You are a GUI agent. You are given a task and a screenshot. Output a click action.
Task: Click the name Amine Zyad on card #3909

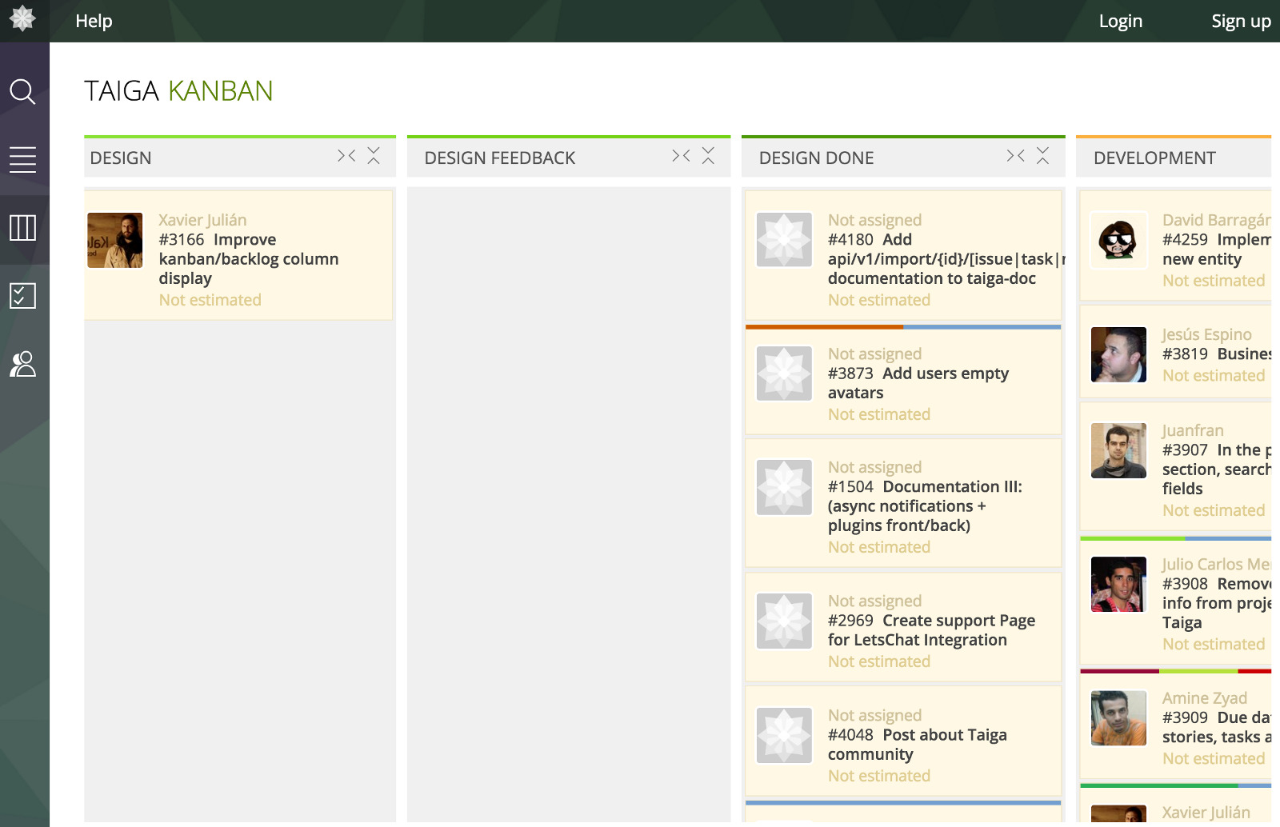click(x=1205, y=698)
